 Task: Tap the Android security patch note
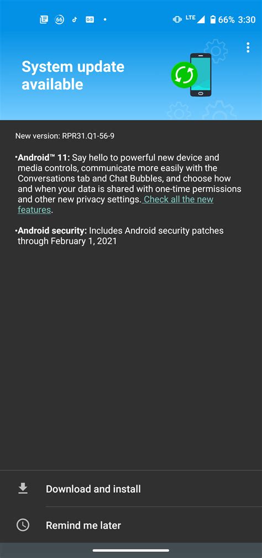(x=120, y=236)
